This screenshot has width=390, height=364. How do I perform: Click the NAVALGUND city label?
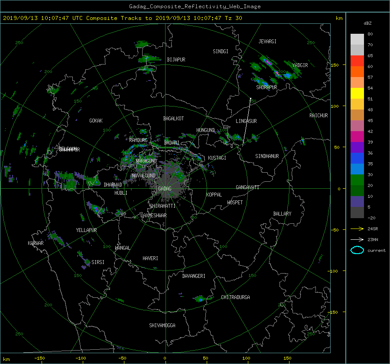tap(143, 176)
